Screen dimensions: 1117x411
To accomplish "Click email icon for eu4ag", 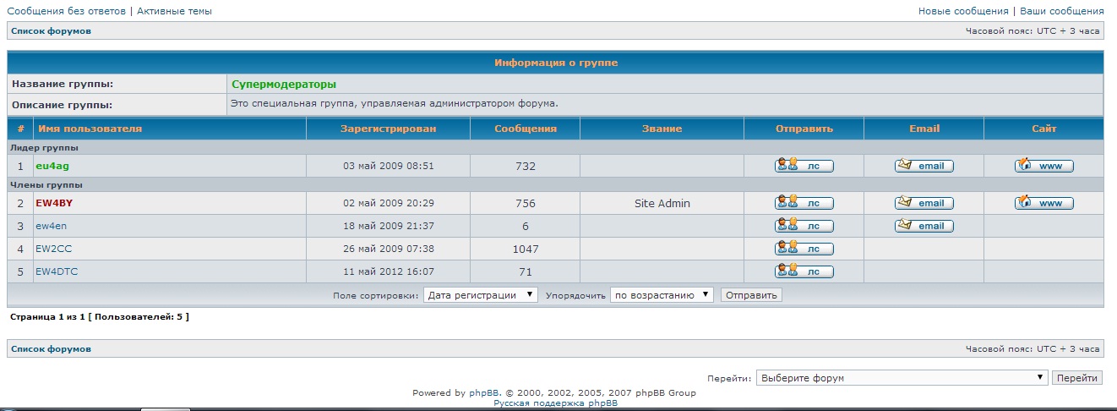I will (924, 166).
